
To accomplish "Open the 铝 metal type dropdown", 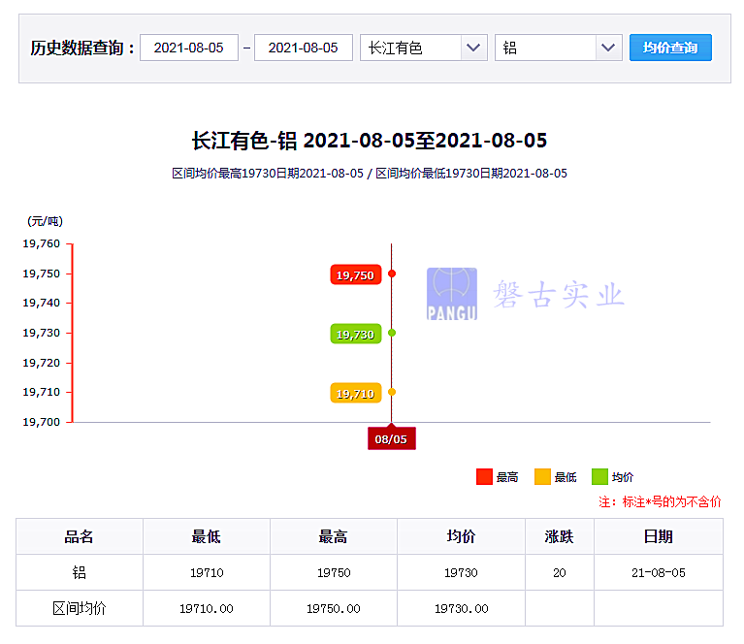I will tap(558, 48).
